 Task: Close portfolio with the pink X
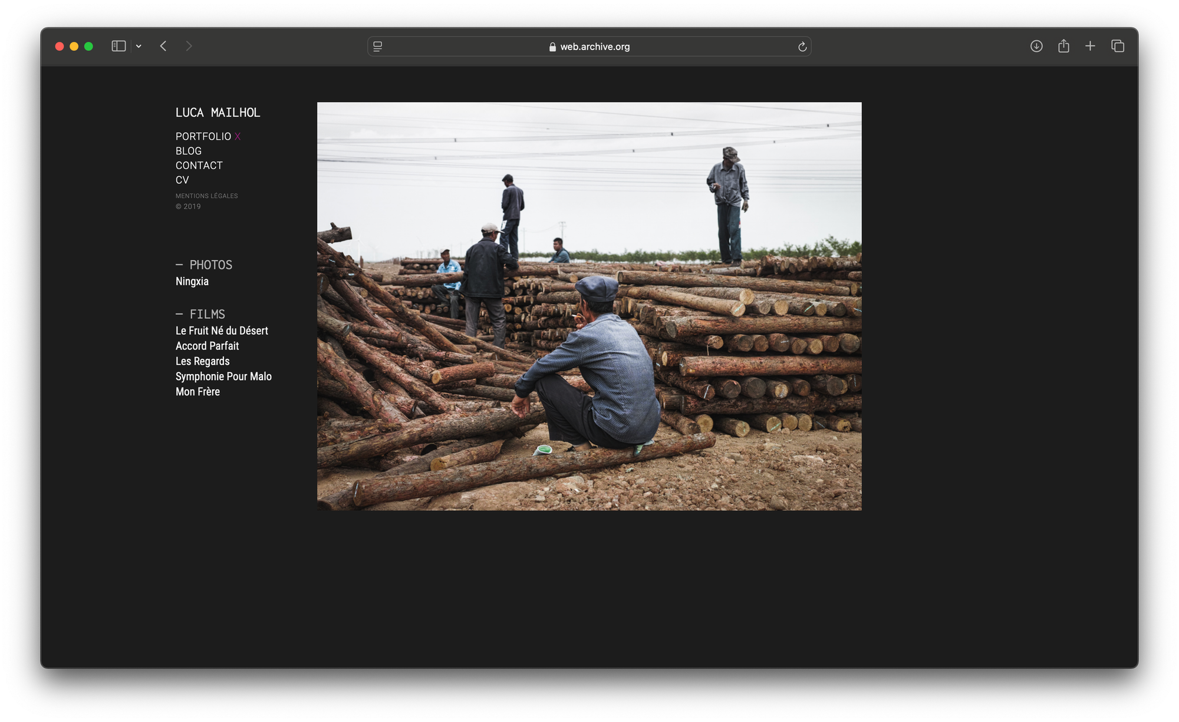pos(238,137)
